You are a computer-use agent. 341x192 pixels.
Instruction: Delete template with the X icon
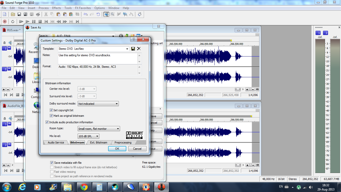pos(139,49)
